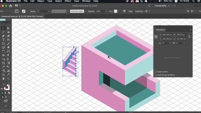Expand the Opacity slider arrow

(106, 11)
